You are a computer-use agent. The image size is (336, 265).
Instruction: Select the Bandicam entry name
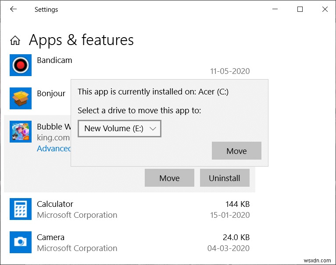54,60
